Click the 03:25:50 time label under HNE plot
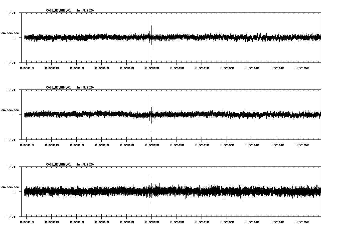This screenshot has width=339, height=231. (x=302, y=68)
